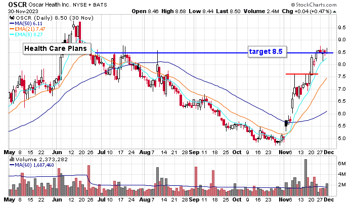
Task: Click the MA(60) 1,687,460 legend entry
Action: 34,165
